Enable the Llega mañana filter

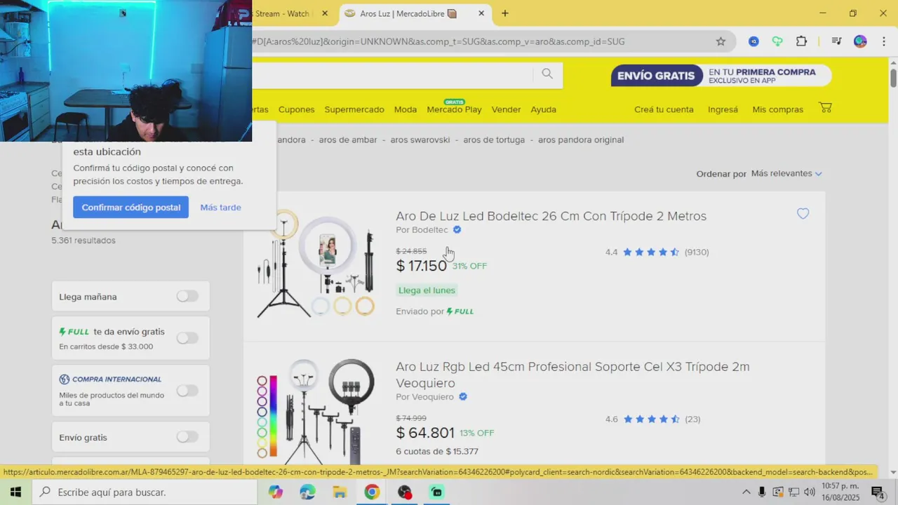pos(187,297)
